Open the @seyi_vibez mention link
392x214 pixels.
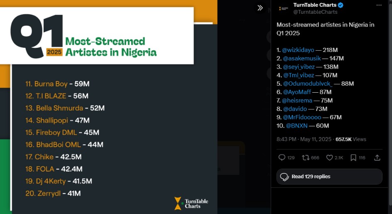coord(299,67)
